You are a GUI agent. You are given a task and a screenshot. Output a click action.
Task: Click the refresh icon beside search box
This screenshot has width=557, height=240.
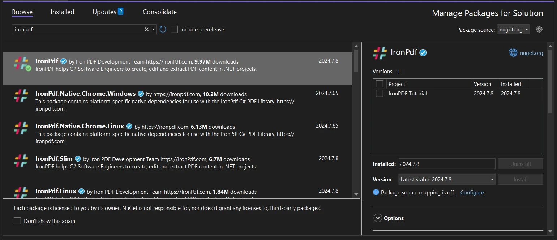click(163, 29)
